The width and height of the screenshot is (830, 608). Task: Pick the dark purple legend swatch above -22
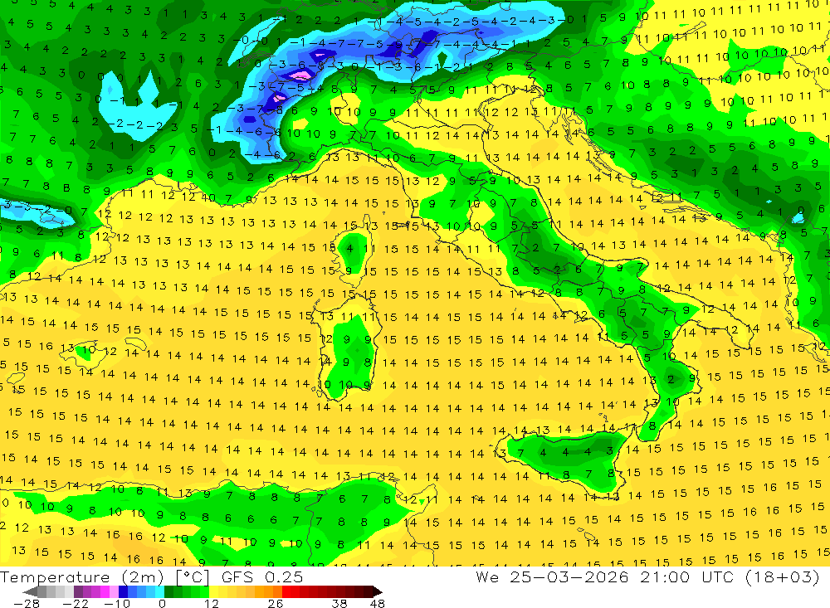point(78,591)
